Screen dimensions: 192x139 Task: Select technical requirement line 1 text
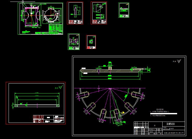pos(160,112)
